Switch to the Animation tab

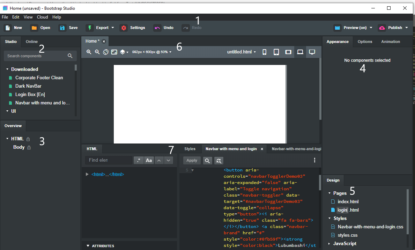tap(390, 42)
